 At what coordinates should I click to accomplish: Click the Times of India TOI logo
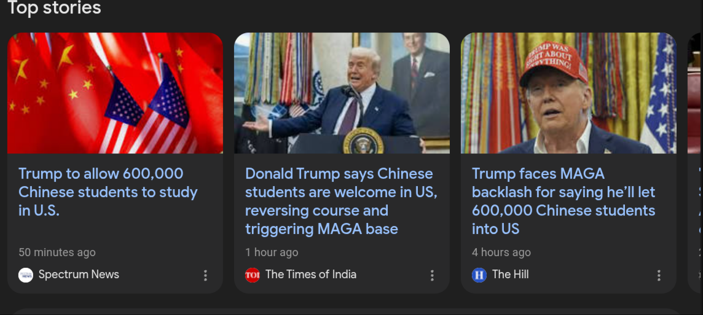tap(253, 274)
